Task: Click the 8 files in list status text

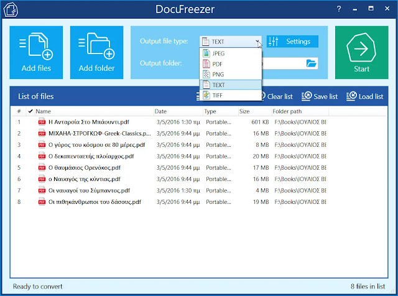Action: tap(368, 286)
